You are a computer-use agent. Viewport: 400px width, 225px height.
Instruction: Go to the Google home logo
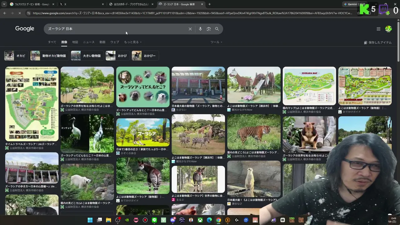pyautogui.click(x=25, y=29)
